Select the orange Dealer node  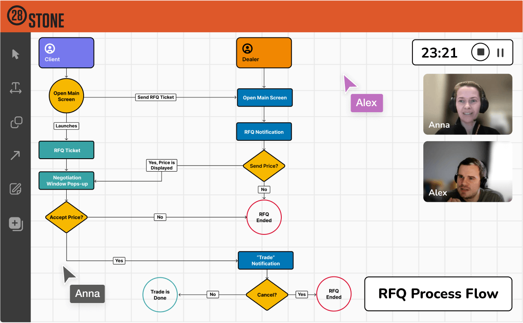click(x=264, y=53)
